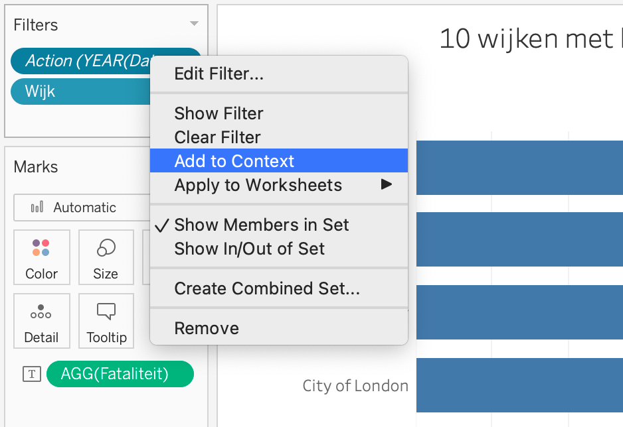The image size is (623, 427).
Task: Click Show Filter in the menu
Action: point(219,113)
